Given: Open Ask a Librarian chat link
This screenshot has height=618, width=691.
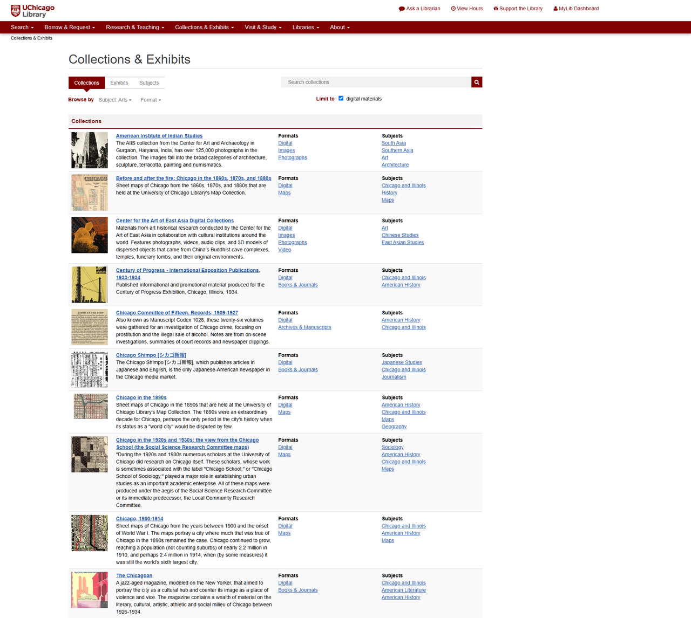Looking at the screenshot, I should [419, 9].
